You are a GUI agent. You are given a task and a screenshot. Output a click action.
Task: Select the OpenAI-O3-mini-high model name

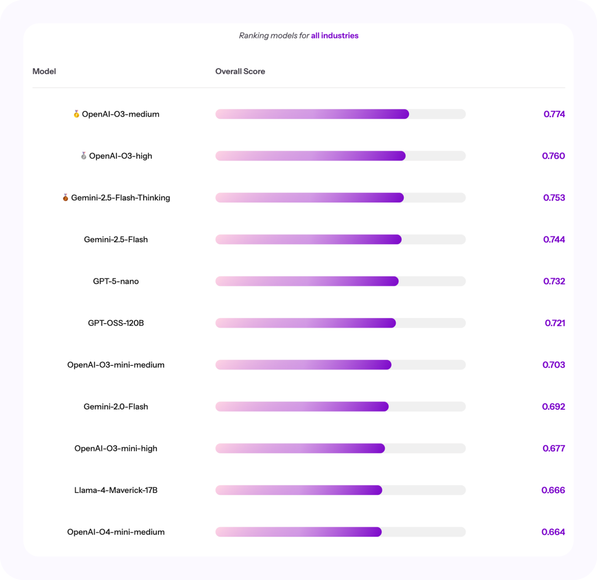click(x=116, y=449)
